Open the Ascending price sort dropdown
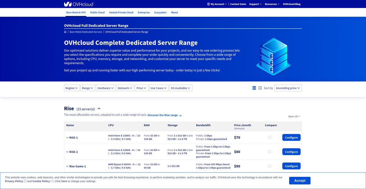The image size is (366, 189). 288,88
